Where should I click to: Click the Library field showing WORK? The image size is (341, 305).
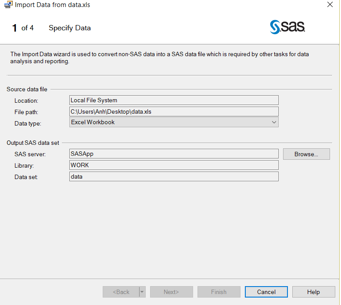coord(174,165)
